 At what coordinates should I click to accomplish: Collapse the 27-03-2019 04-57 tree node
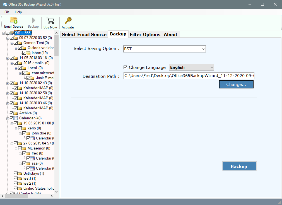point(12,144)
